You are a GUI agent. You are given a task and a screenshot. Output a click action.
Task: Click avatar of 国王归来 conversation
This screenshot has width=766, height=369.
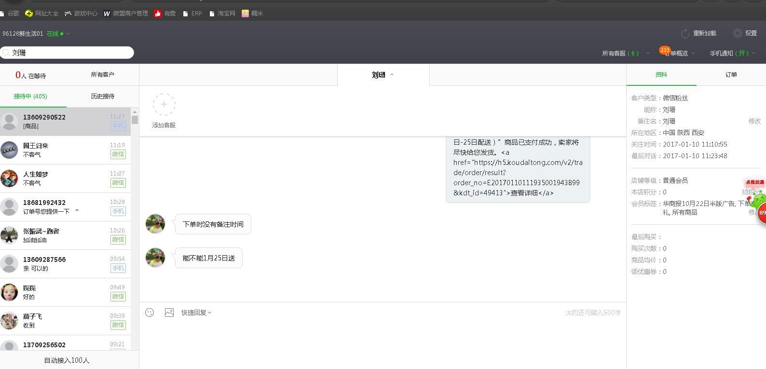(9, 150)
